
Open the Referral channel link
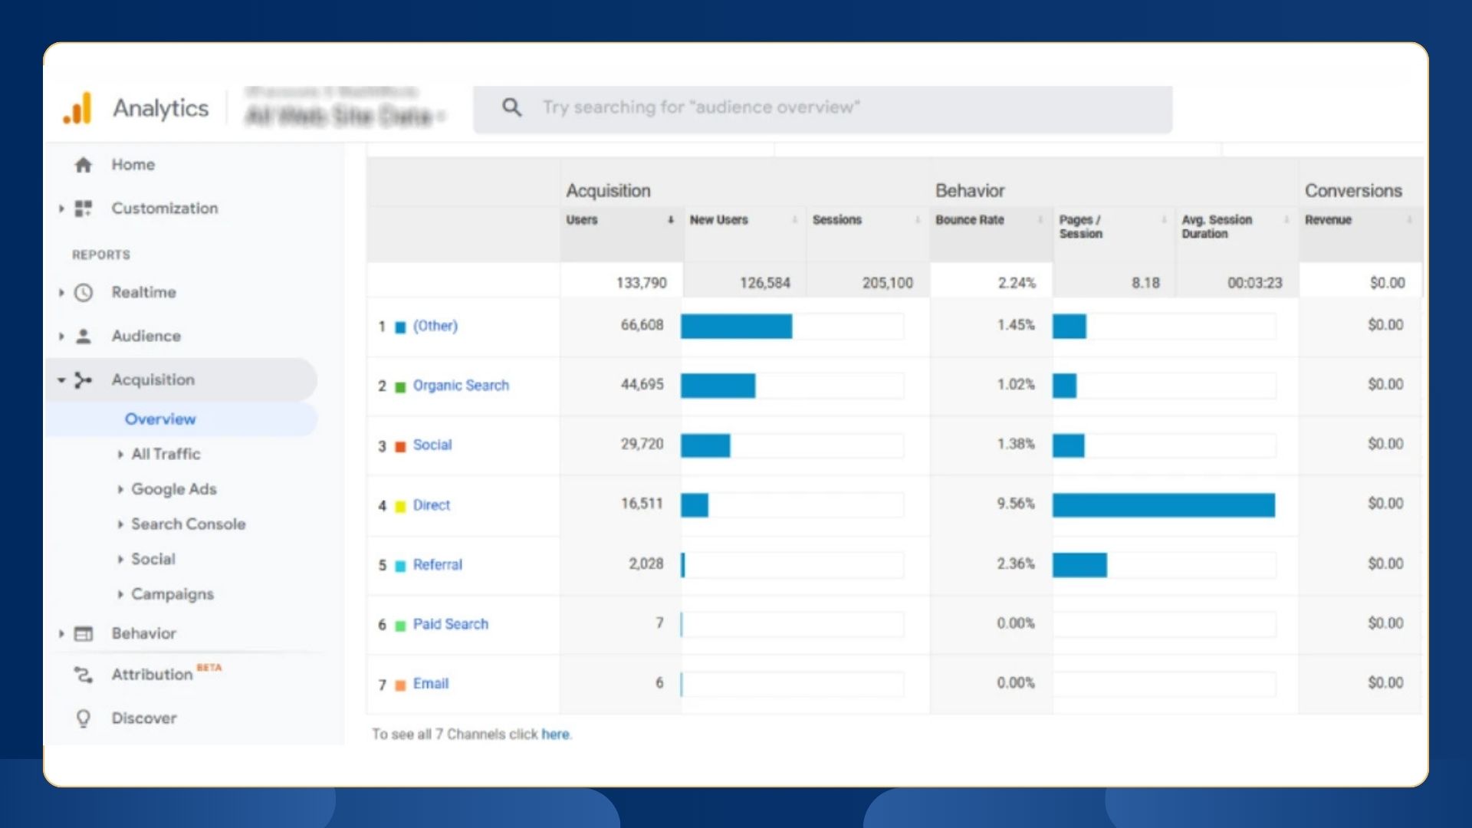click(438, 565)
